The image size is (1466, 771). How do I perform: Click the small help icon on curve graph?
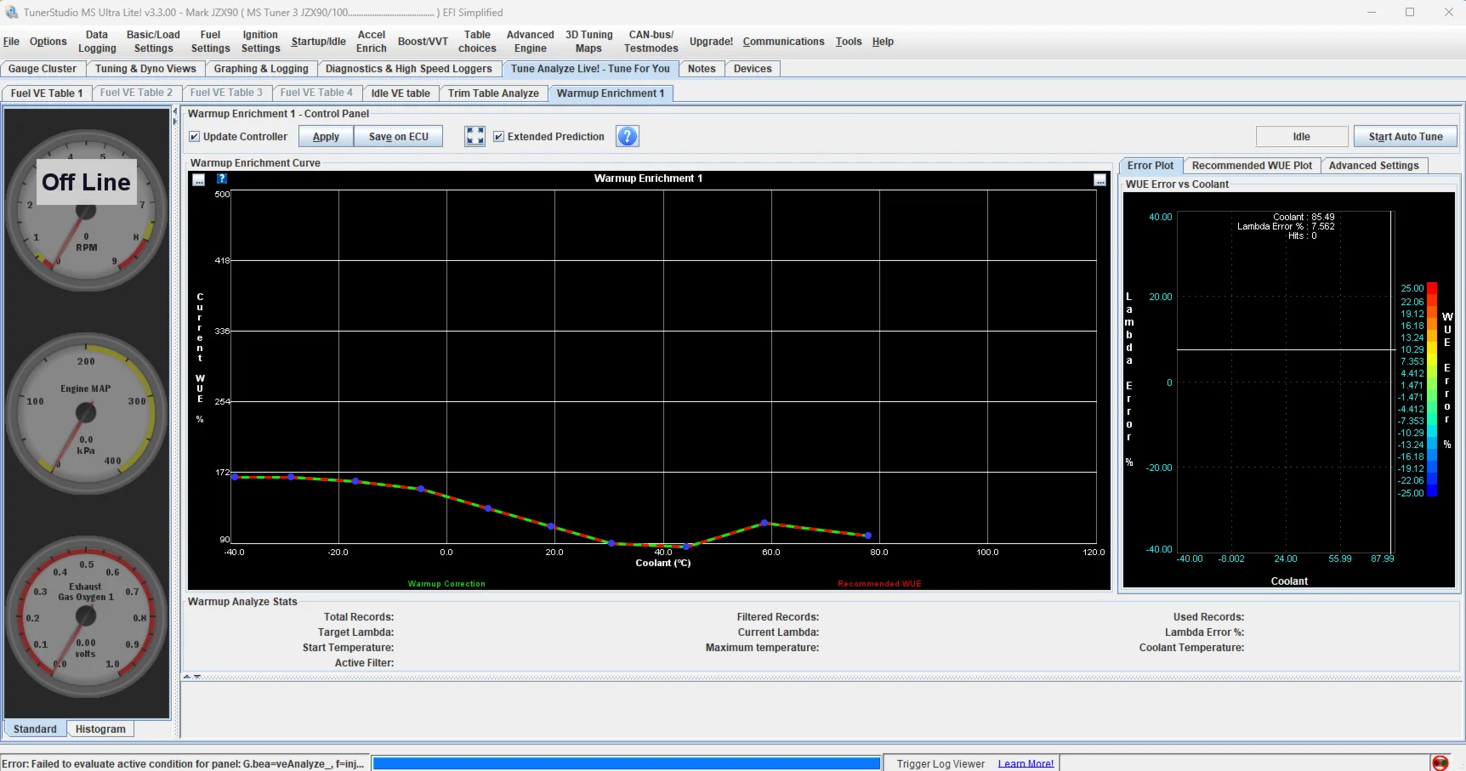(x=222, y=179)
